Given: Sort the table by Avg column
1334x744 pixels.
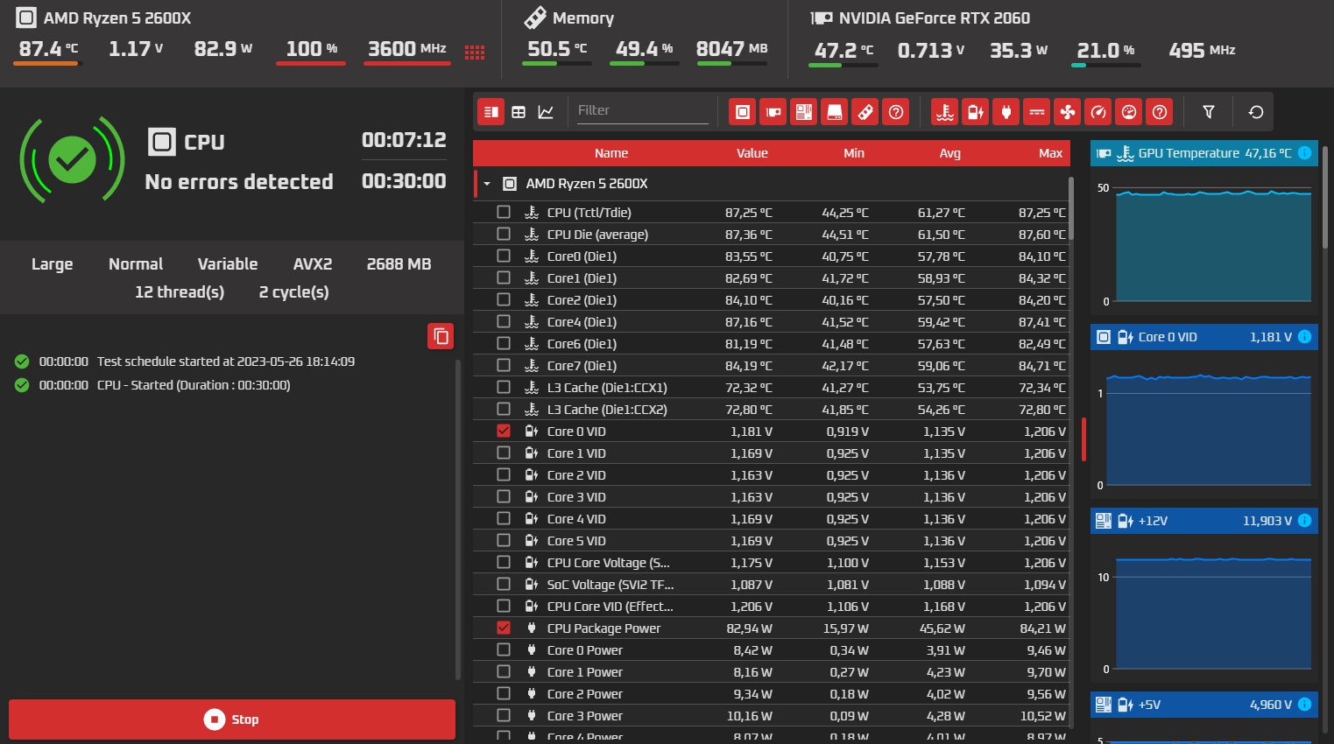Looking at the screenshot, I should pyautogui.click(x=950, y=153).
